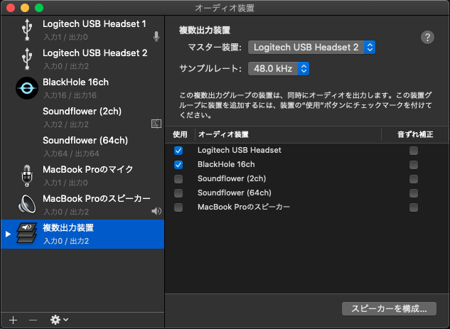The image size is (450, 329).
Task: Enable 音ずれ補正 for Soundflower (64ch)
Action: (x=414, y=193)
